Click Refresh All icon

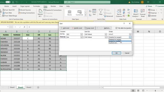click(x=40, y=13)
